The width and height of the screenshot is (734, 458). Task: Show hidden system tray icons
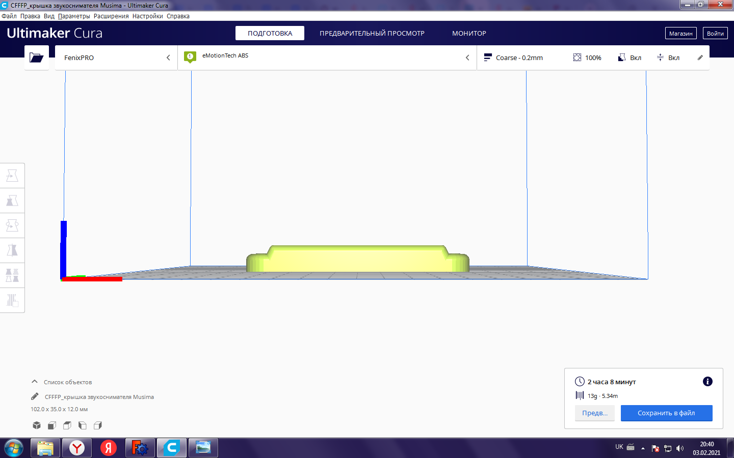point(643,448)
